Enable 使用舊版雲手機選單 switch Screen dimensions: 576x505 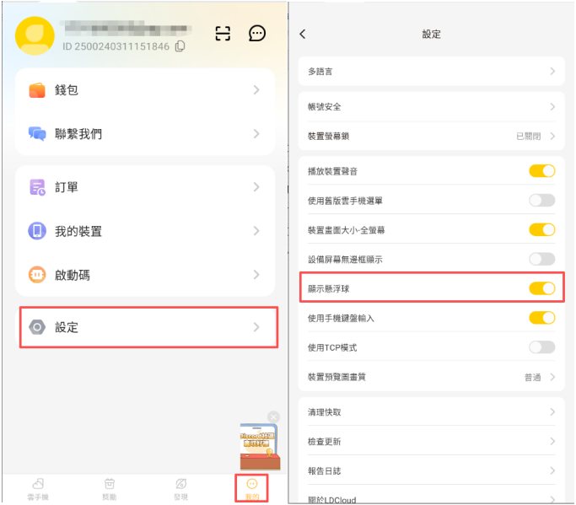point(541,201)
